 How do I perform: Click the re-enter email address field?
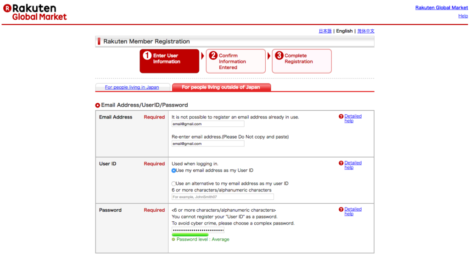tap(208, 144)
